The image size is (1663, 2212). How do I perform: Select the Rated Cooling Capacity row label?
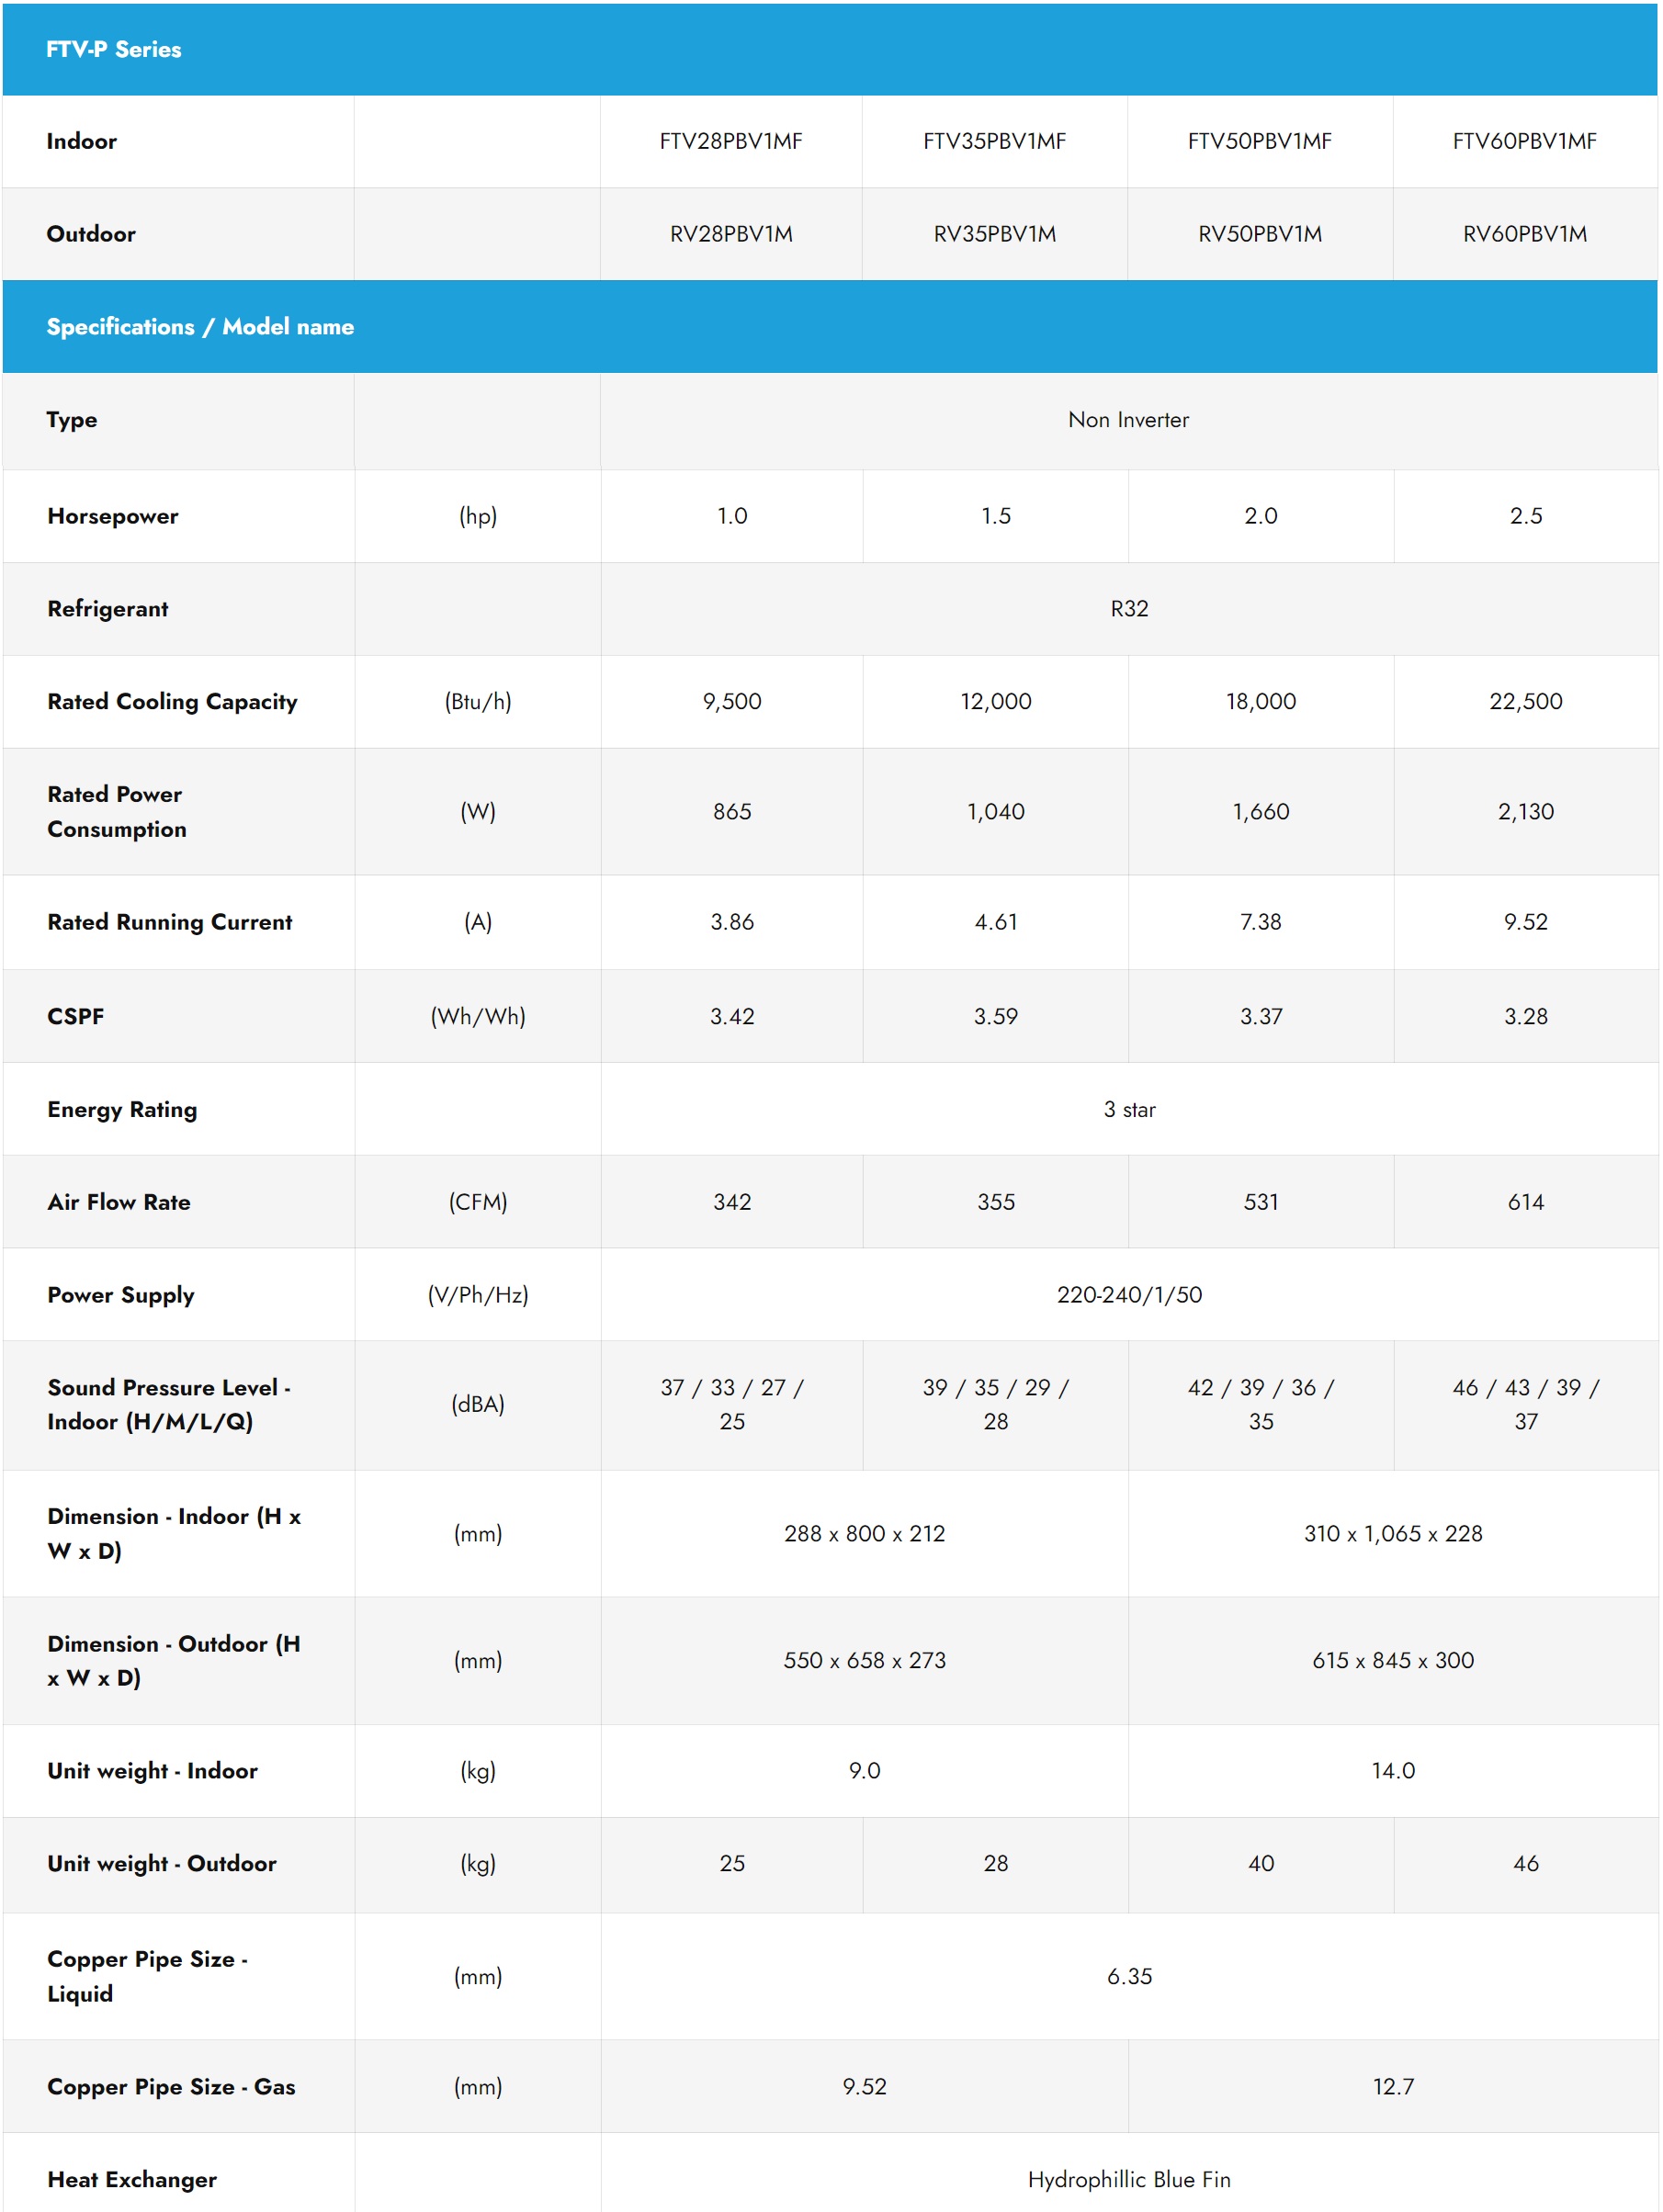(172, 702)
